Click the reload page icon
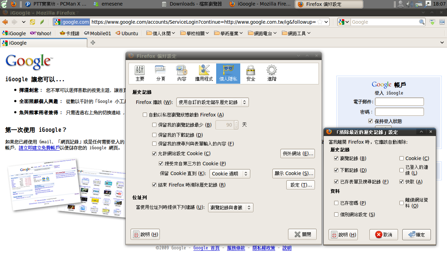The image size is (447, 279). pyautogui.click(x=32, y=22)
